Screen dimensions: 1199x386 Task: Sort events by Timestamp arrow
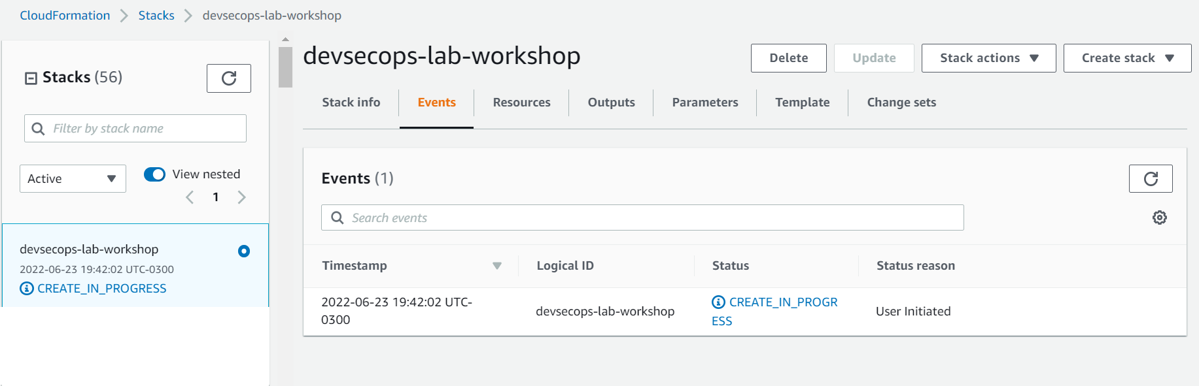(x=497, y=266)
